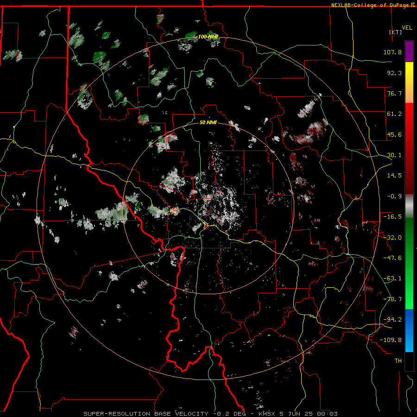This screenshot has width=417, height=417.
Task: Click the '5 JUN 25 00:03' timestamp
Action: click(x=309, y=414)
